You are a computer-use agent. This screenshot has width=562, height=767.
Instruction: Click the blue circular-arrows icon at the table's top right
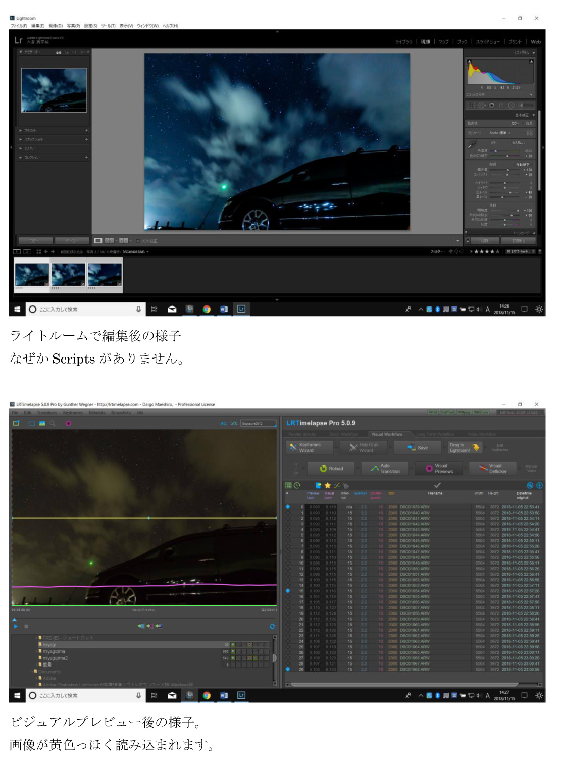tap(530, 485)
